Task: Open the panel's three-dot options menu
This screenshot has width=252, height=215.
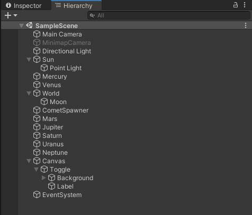Action: coord(245,5)
